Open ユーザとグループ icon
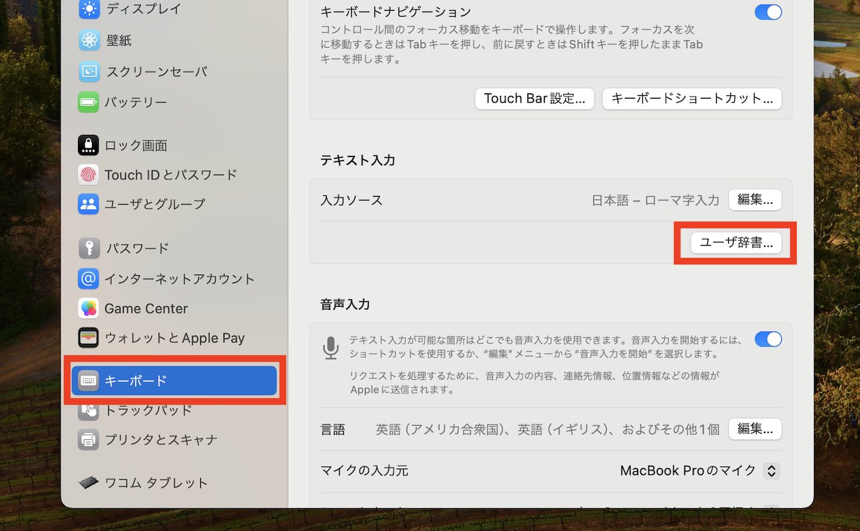This screenshot has height=531, width=860. 89,204
